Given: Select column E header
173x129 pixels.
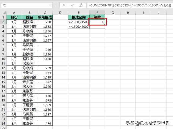Looking at the screenshot, I should (79, 13).
